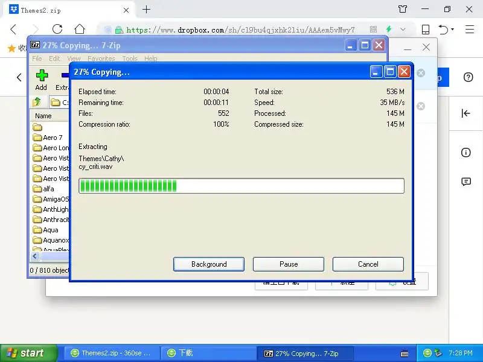The height and width of the screenshot is (362, 483).
Task: Select the Aero 7 folder
Action: (48, 138)
